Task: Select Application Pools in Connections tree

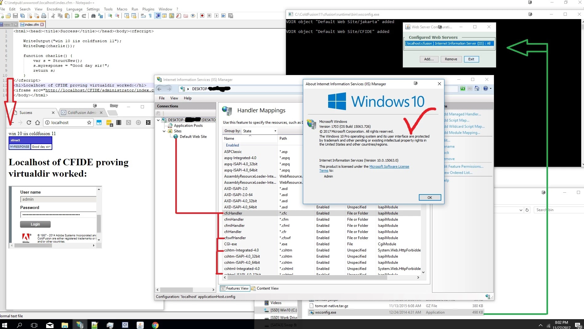Action: pos(188,126)
